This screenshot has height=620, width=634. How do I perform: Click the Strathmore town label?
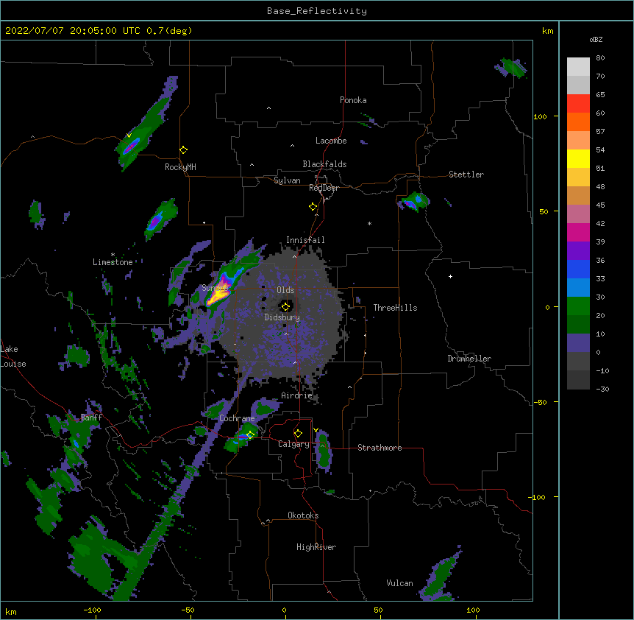click(380, 448)
